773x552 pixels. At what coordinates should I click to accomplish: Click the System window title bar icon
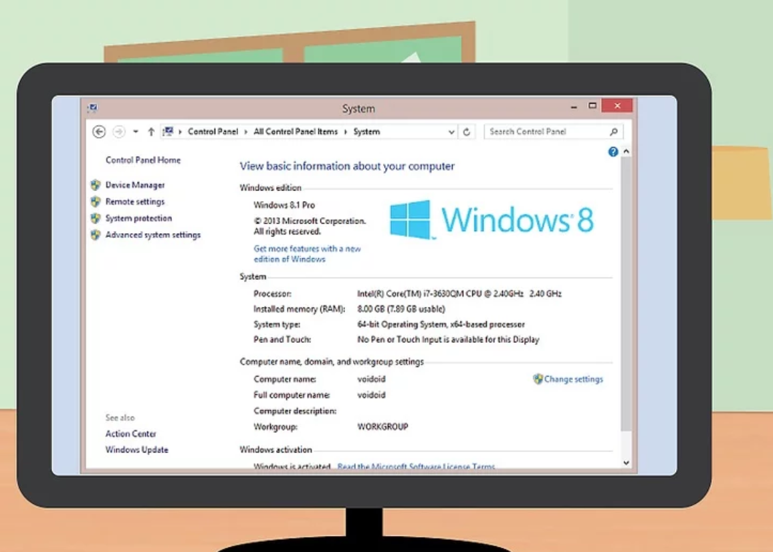click(93, 108)
